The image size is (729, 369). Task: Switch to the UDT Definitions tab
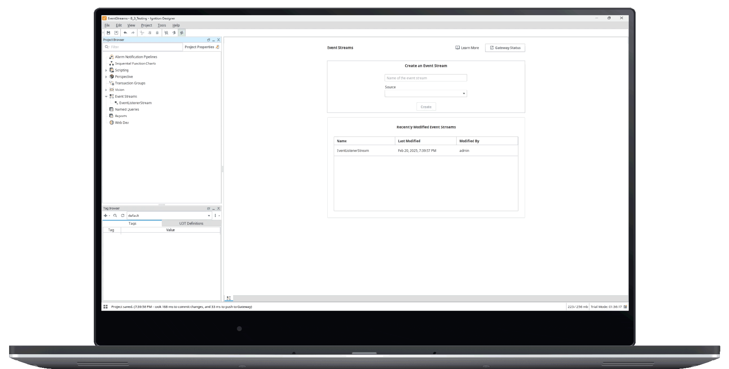191,224
